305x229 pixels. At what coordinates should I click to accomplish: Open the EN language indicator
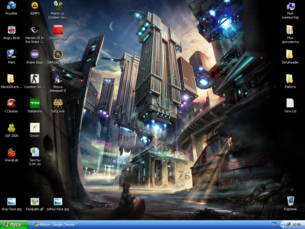(273, 225)
